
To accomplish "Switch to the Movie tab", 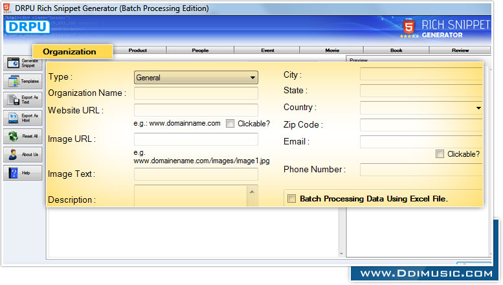I will coord(331,51).
